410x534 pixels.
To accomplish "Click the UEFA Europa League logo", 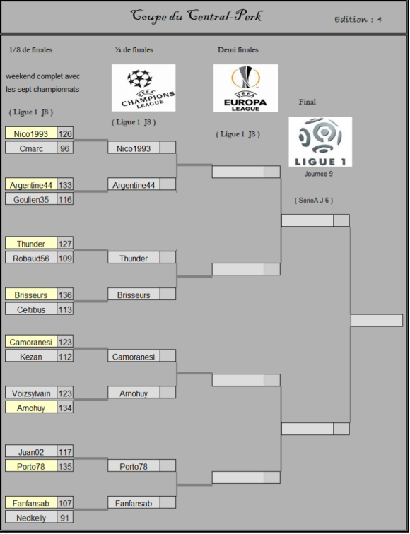I will pyautogui.click(x=245, y=88).
